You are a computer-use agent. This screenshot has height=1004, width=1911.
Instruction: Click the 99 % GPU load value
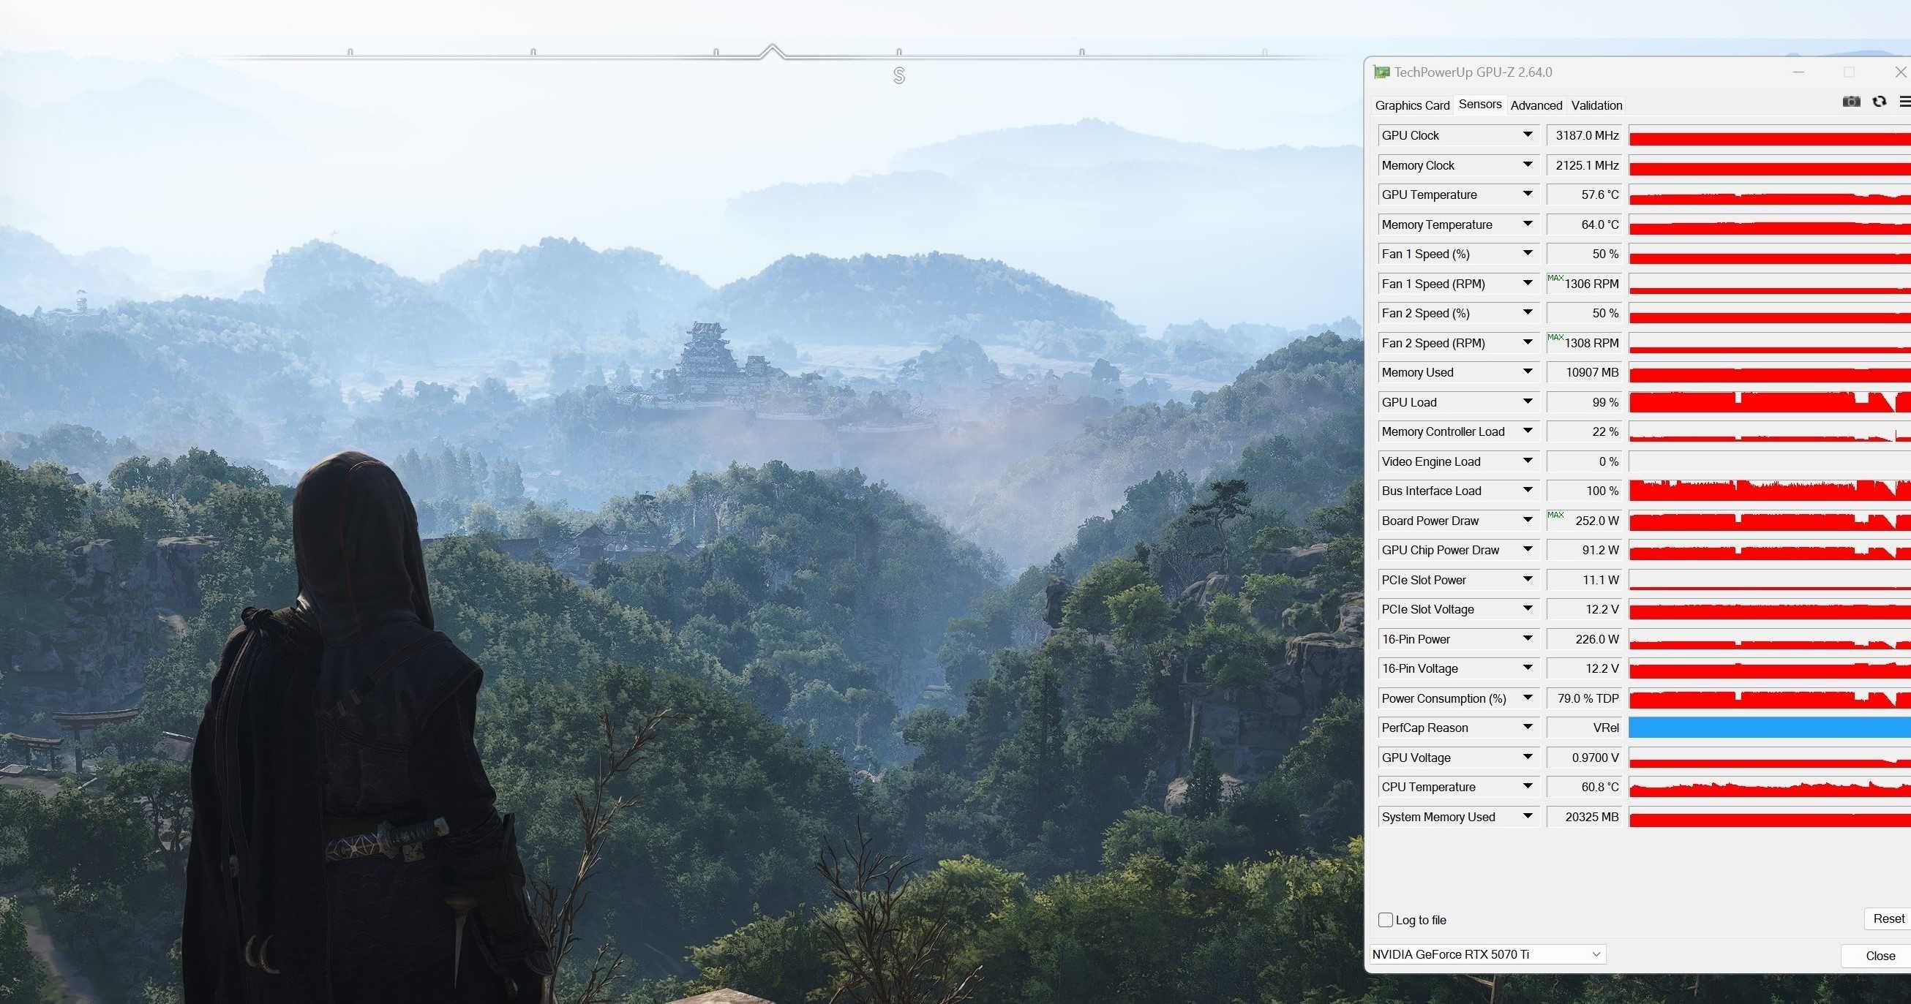1585,402
